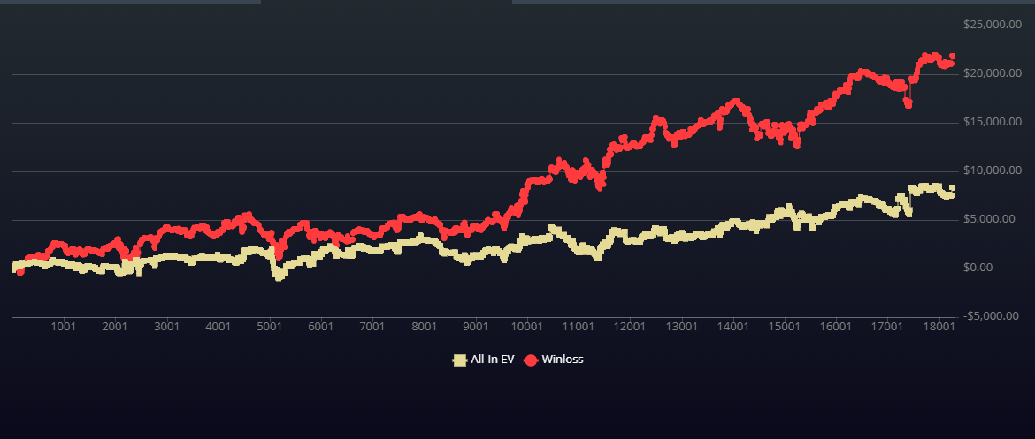Click the 6001 x-axis tick label
The height and width of the screenshot is (439, 1035).
pyautogui.click(x=321, y=326)
